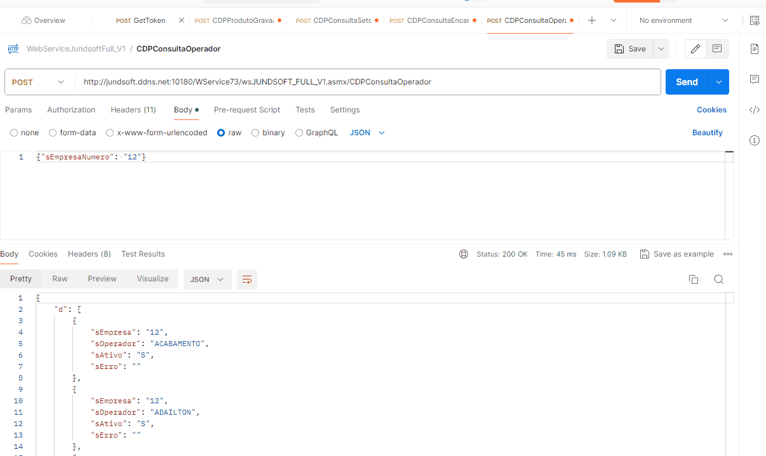Switch to the Authorization tab
The width and height of the screenshot is (766, 456).
tap(71, 110)
